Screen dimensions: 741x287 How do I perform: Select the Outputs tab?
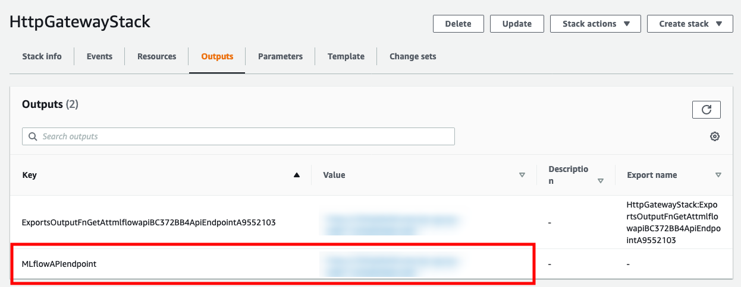point(217,56)
